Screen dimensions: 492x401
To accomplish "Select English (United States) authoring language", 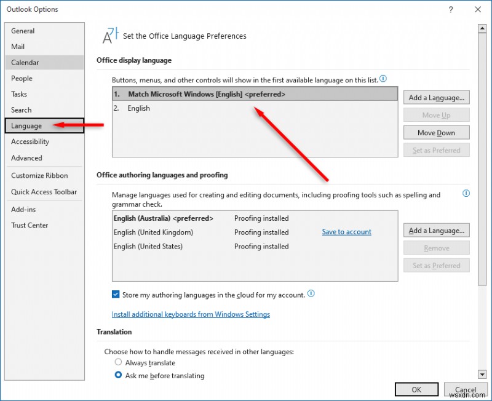I will 255,246.
